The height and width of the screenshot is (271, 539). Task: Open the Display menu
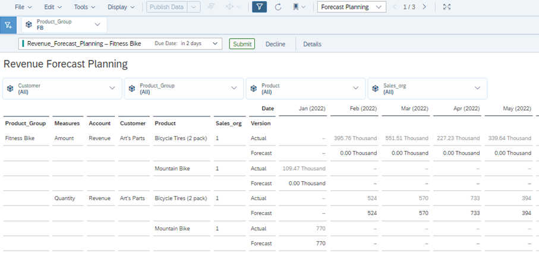click(x=121, y=7)
